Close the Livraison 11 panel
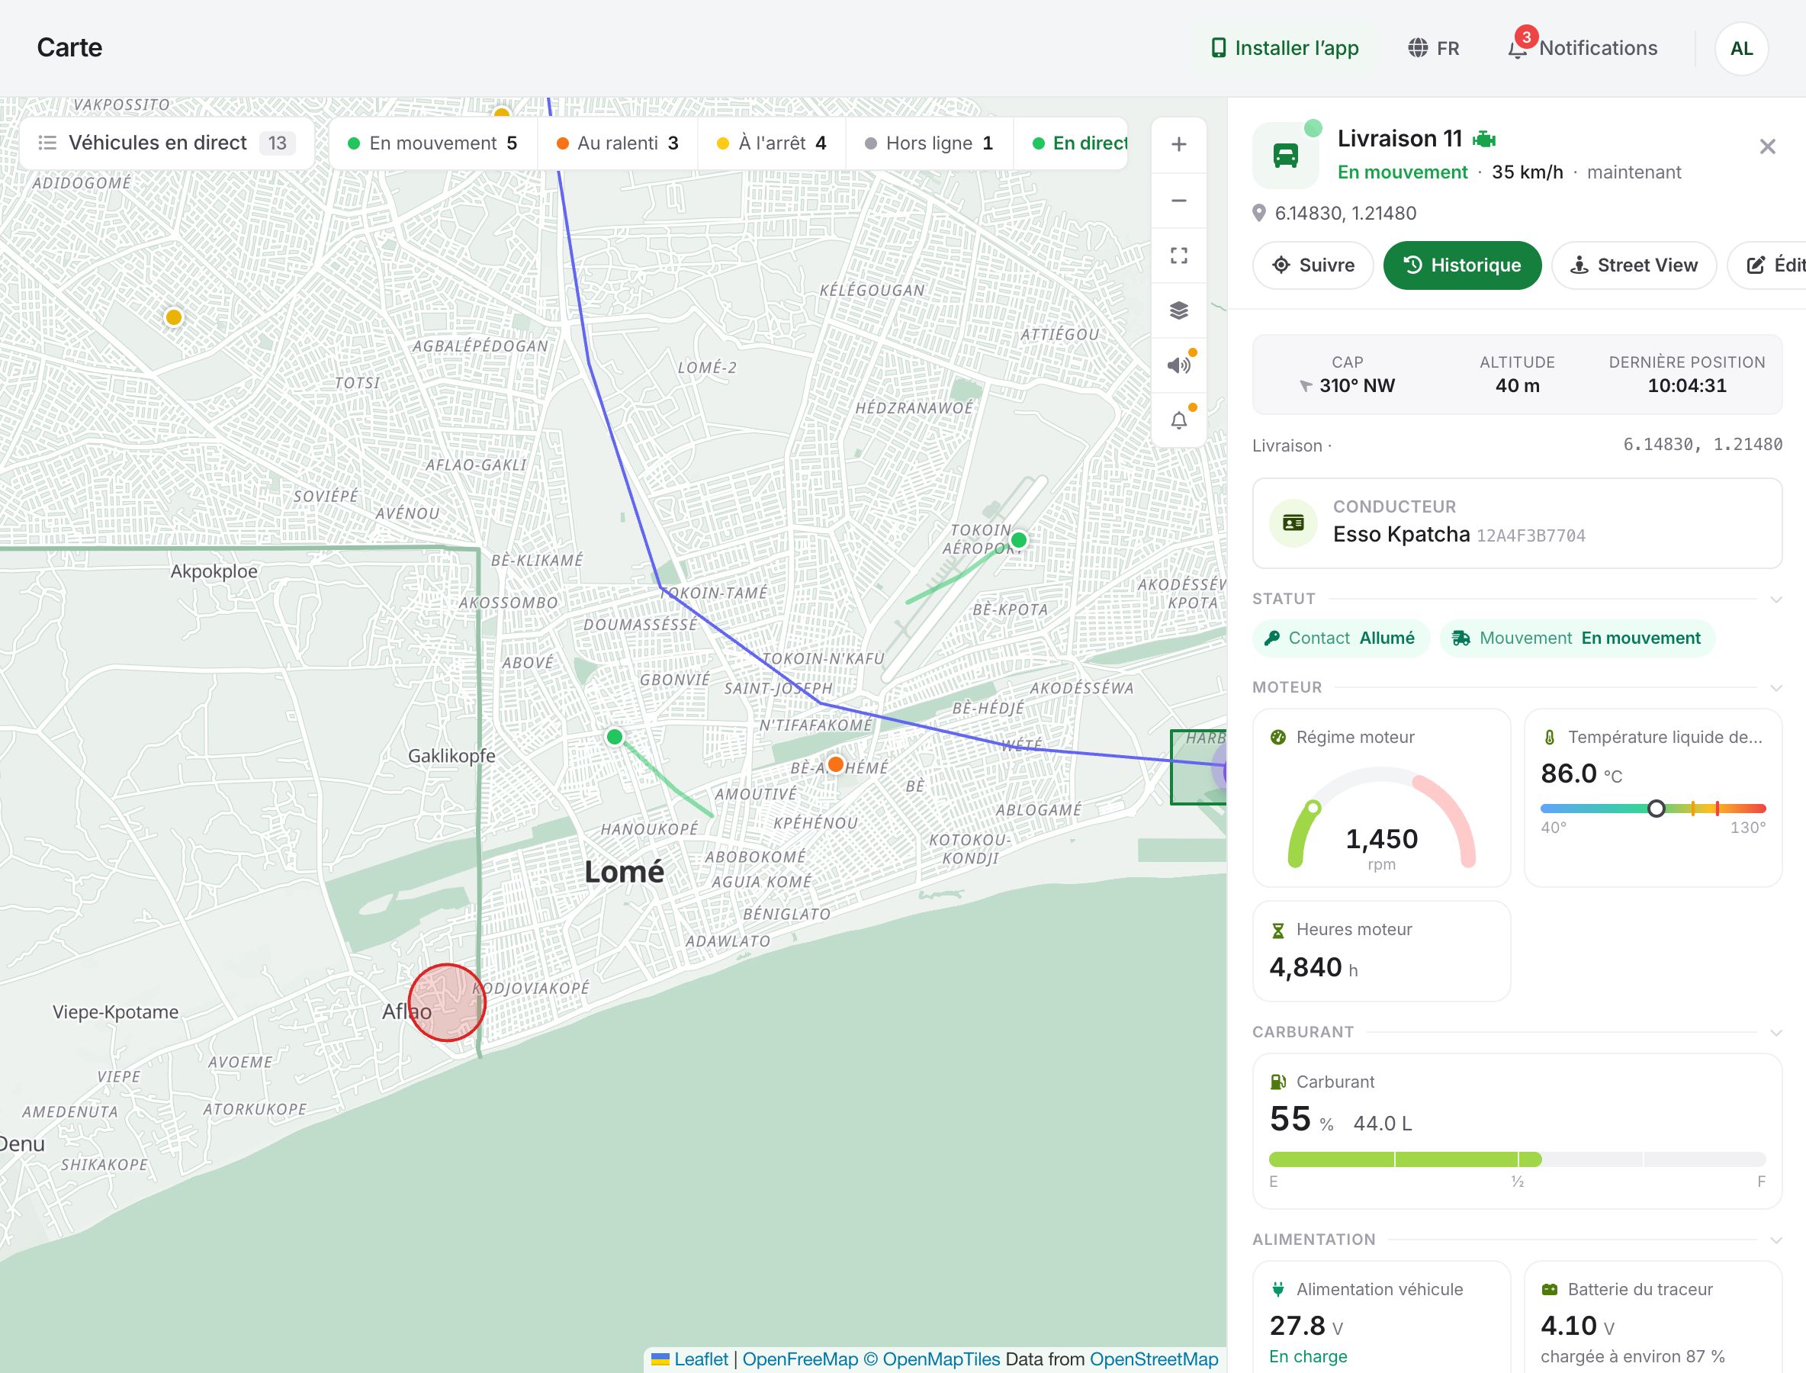1806x1373 pixels. 1768,146
